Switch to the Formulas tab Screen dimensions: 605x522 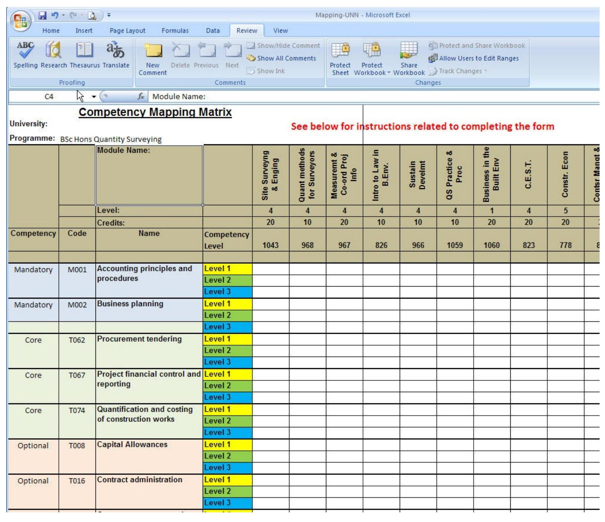coord(175,31)
